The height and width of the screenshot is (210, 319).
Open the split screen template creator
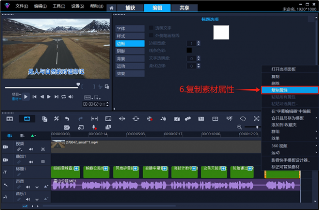pos(215,119)
